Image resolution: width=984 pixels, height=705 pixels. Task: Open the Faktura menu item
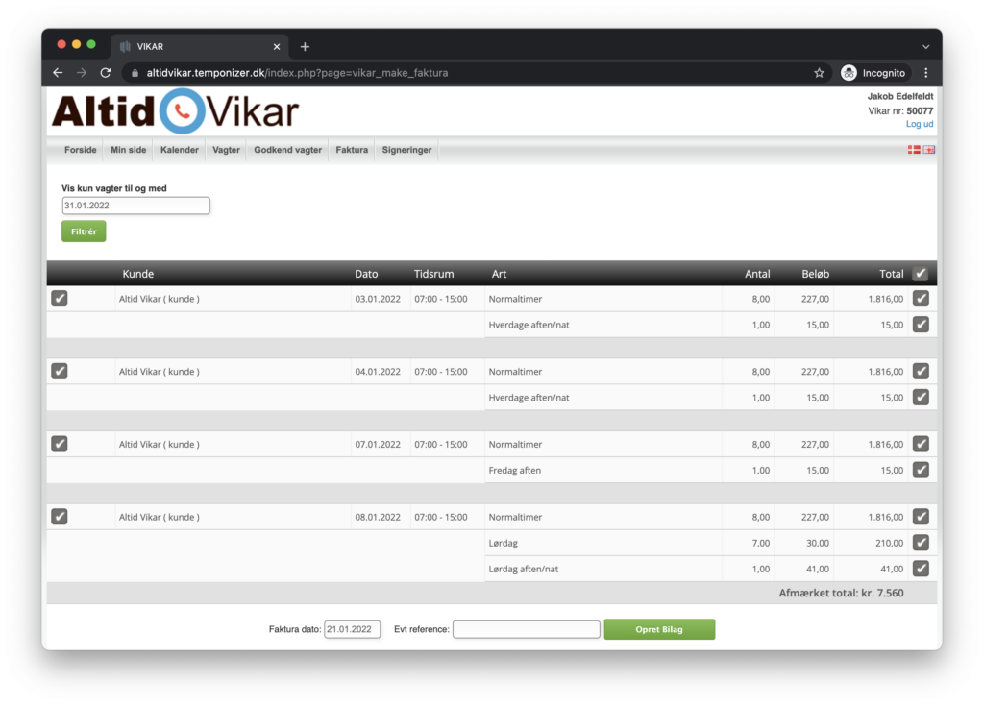point(352,150)
